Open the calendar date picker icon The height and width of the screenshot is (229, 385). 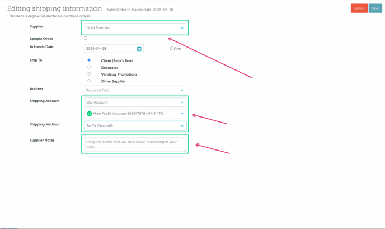(139, 49)
